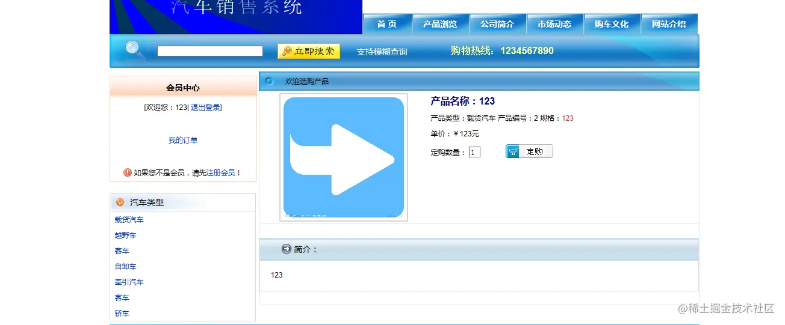Click the 立即搜索 search button
The height and width of the screenshot is (325, 785).
coord(309,51)
